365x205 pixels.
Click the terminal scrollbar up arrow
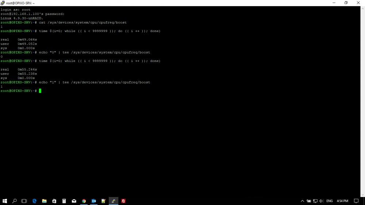click(x=363, y=9)
